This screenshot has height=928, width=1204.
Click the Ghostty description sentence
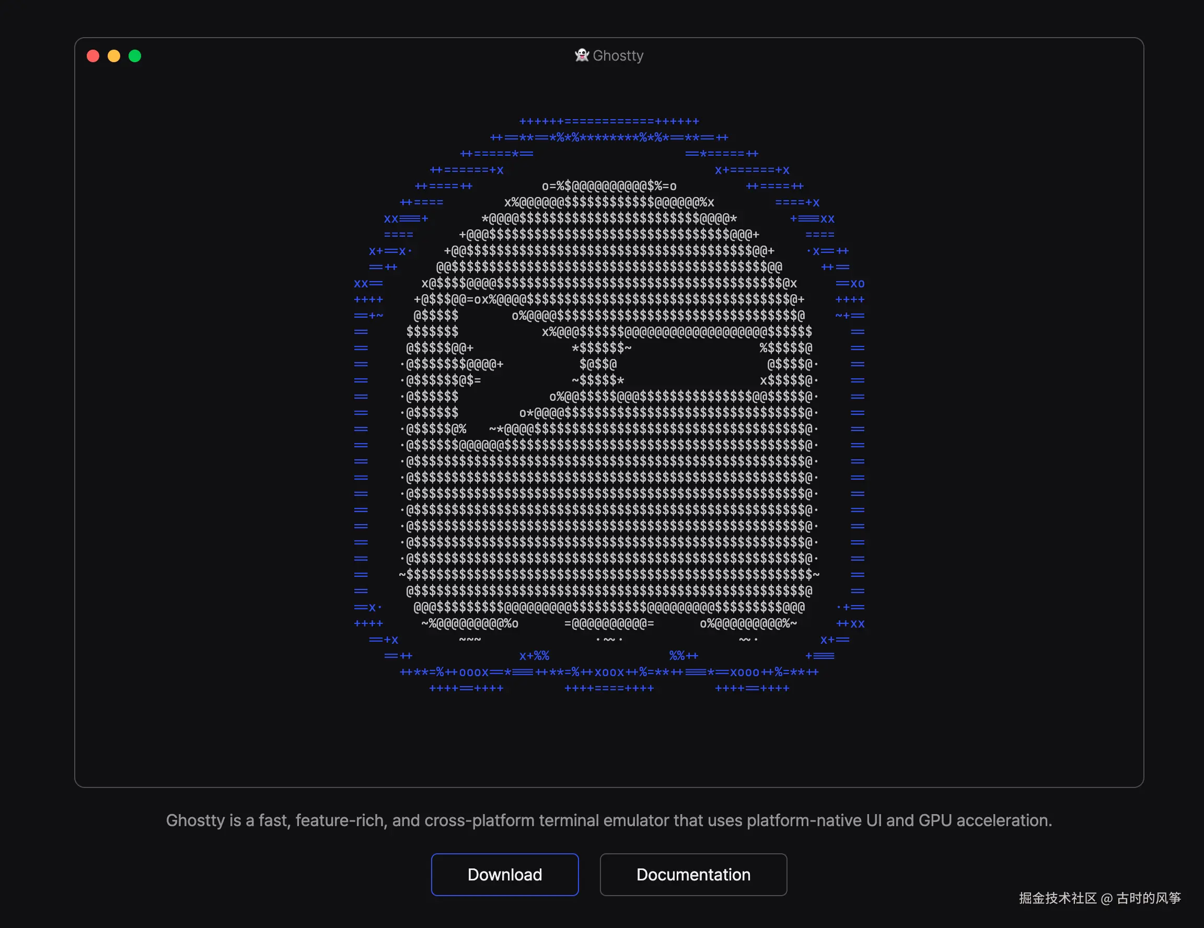tap(609, 820)
